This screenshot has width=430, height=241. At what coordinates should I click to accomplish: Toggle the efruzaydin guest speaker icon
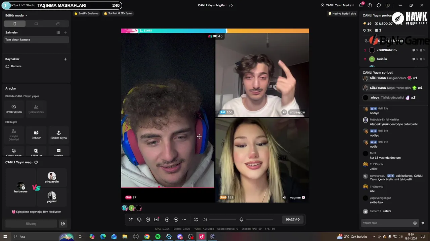284,112
